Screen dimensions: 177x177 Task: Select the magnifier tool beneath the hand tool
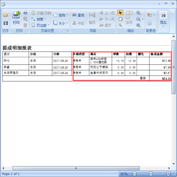(x=120, y=25)
